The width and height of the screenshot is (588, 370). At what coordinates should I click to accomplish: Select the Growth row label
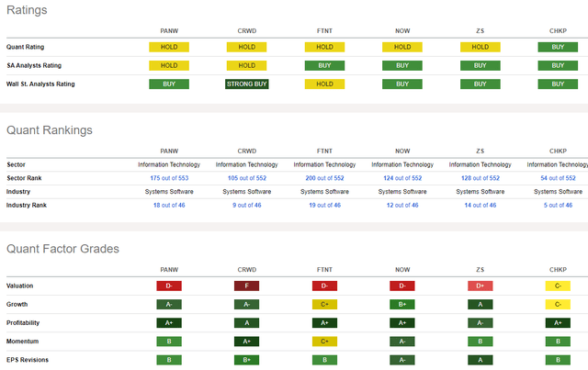pyautogui.click(x=17, y=305)
